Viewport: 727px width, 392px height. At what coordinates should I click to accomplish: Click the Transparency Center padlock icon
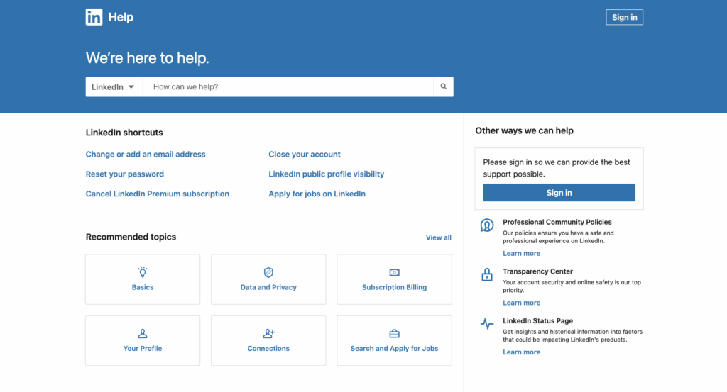pos(487,274)
